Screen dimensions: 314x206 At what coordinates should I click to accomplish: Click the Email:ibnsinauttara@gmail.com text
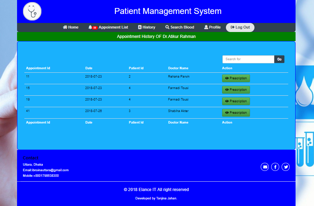pyautogui.click(x=46, y=170)
